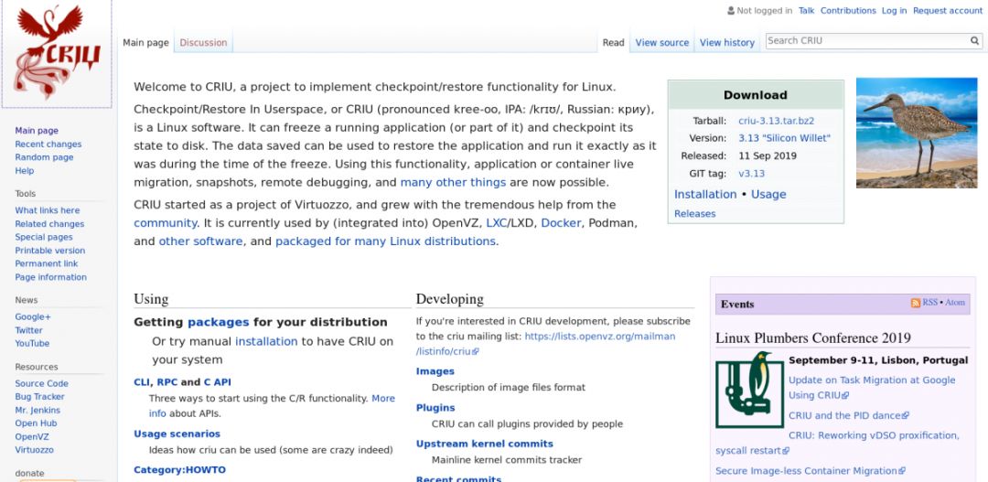This screenshot has width=988, height=482.
Task: Open Special pages link
Action: [44, 237]
